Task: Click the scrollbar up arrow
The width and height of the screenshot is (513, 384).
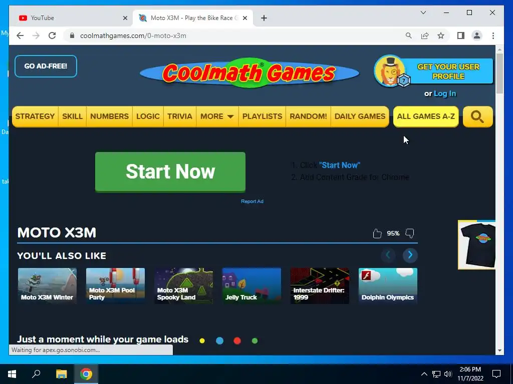Action: (499, 49)
